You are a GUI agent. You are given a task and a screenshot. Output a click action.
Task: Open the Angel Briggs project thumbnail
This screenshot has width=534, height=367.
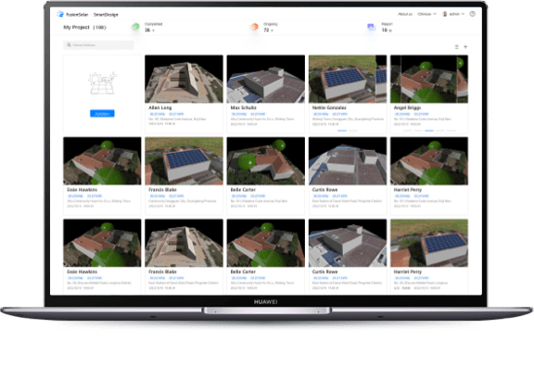[x=429, y=79]
